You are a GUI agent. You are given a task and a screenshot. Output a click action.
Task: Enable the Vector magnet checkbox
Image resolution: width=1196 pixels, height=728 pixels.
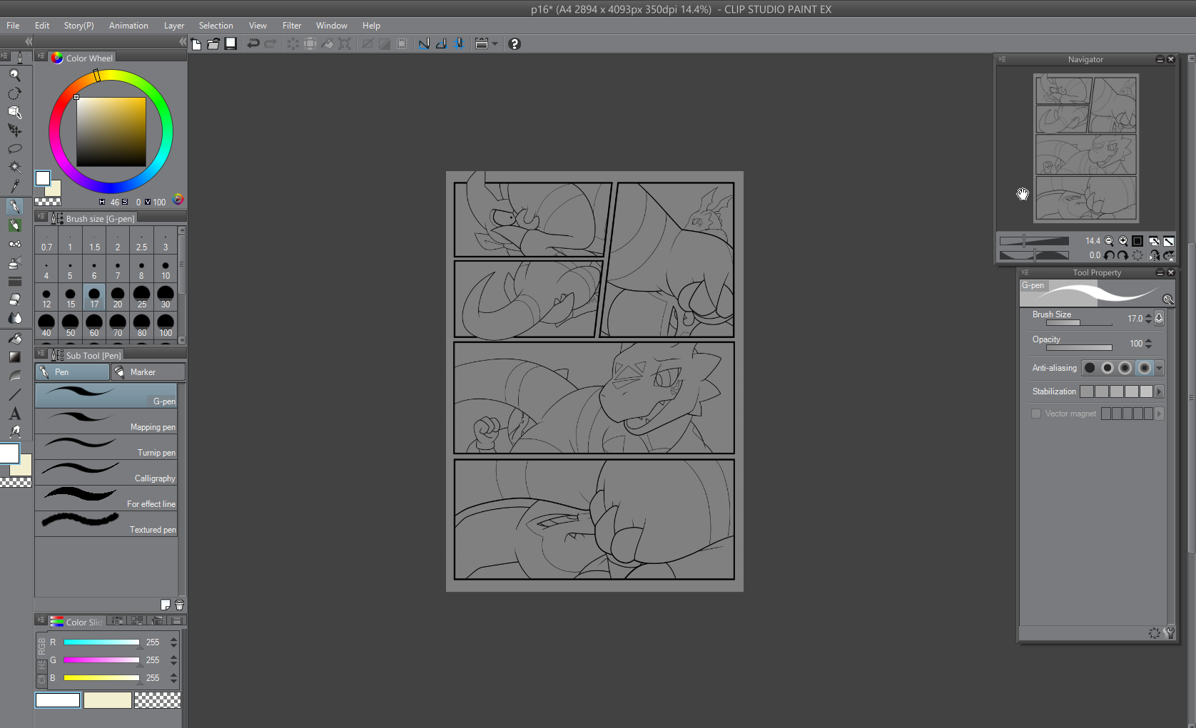(x=1036, y=414)
